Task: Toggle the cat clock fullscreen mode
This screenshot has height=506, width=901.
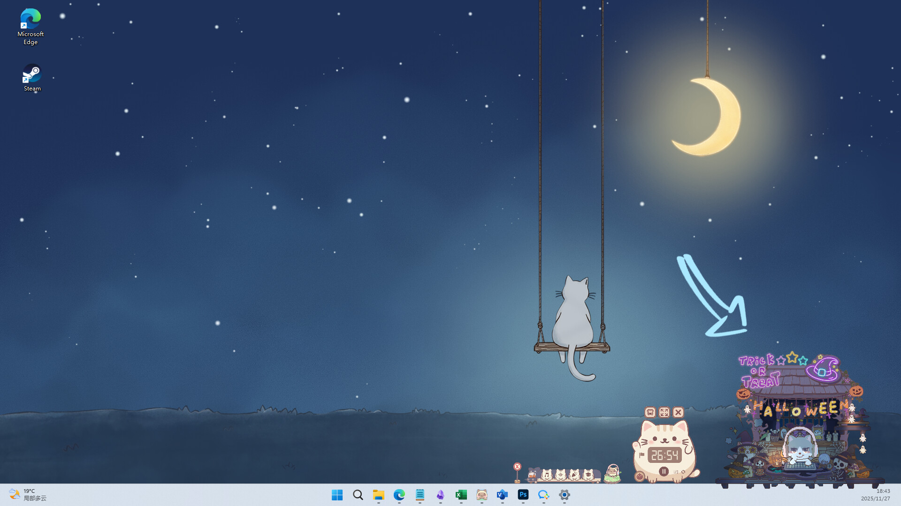Action: point(664,412)
